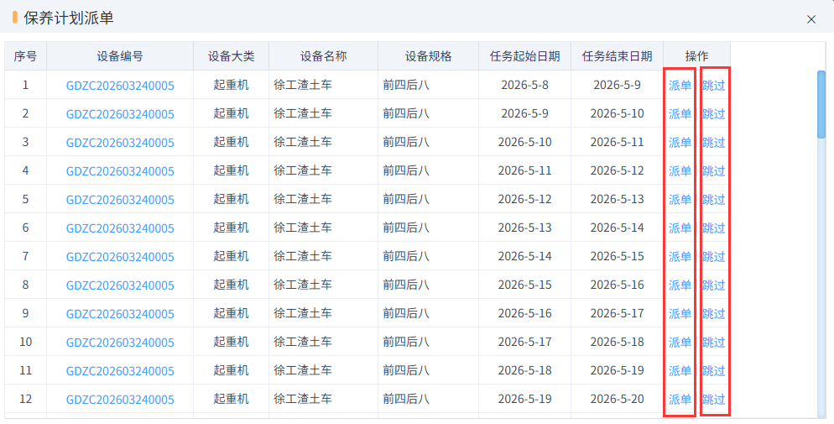Click 派单 for row 10
Viewport: 834px width, 424px height.
(x=680, y=342)
